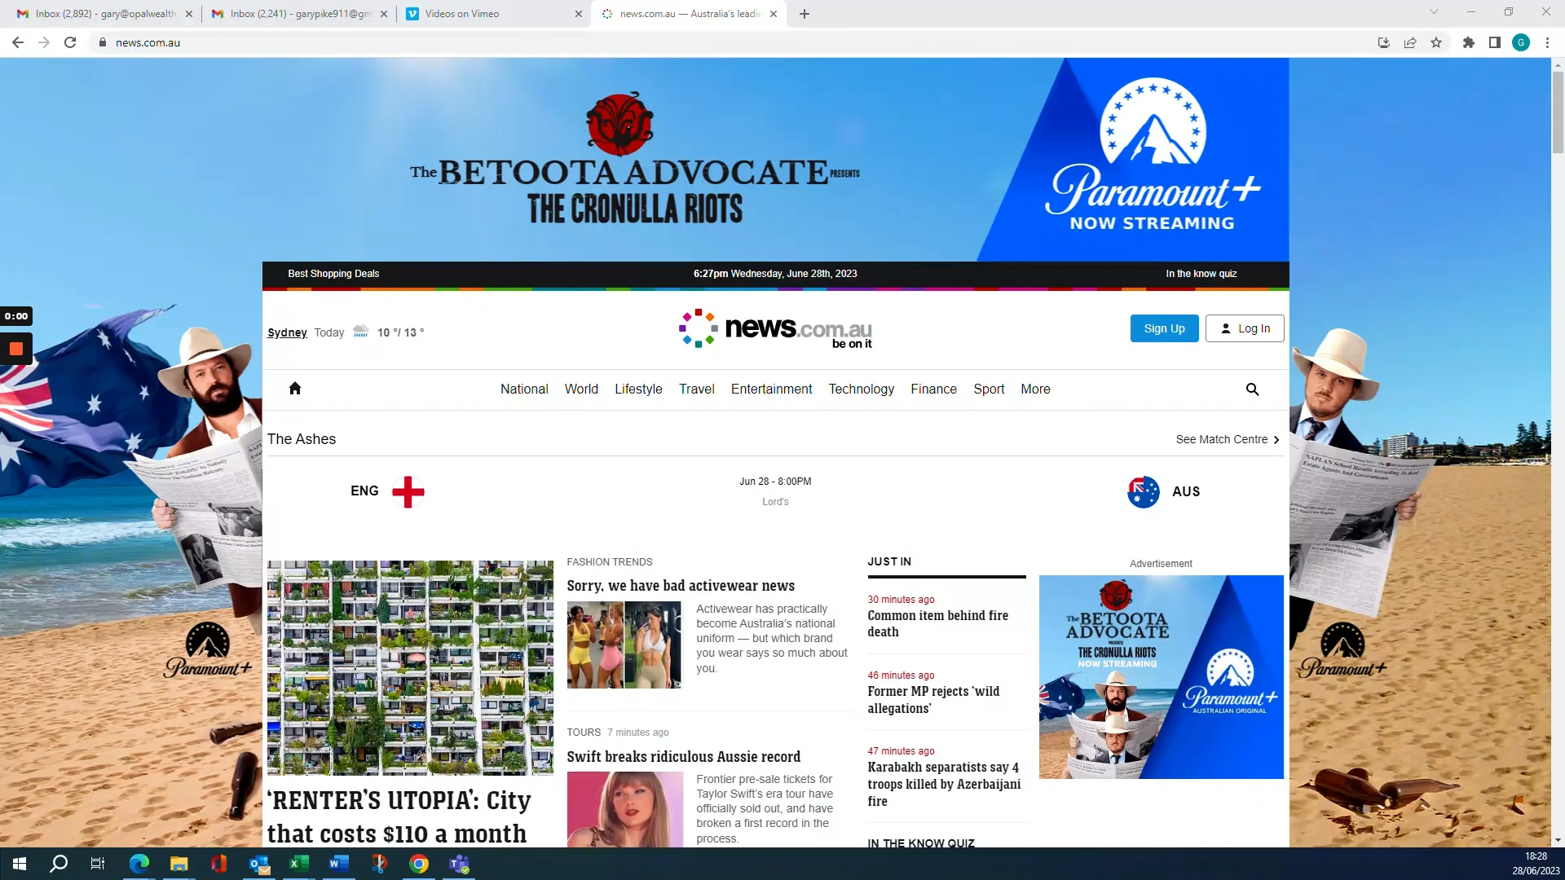Launch Snip & Sketch from the taskbar
The height and width of the screenshot is (880, 1565).
(378, 864)
